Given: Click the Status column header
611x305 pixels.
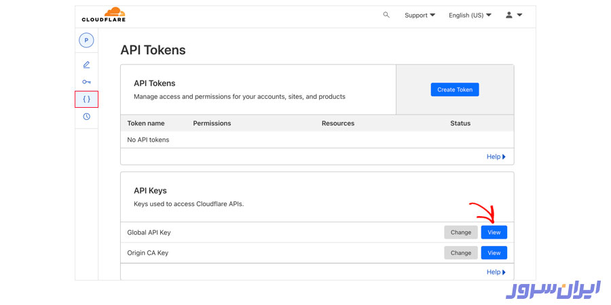Looking at the screenshot, I should tap(460, 123).
